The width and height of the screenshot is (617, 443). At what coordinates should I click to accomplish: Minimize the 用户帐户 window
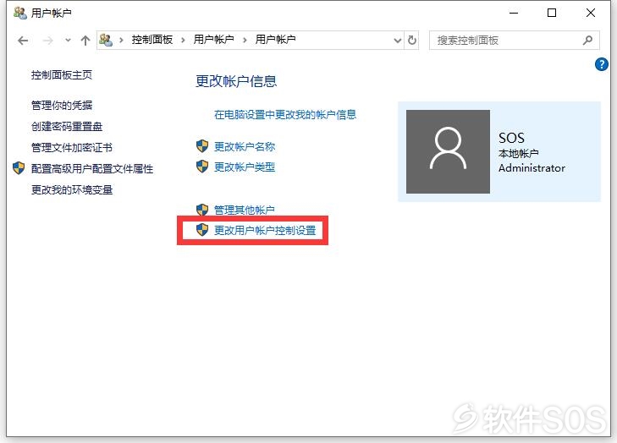click(514, 13)
